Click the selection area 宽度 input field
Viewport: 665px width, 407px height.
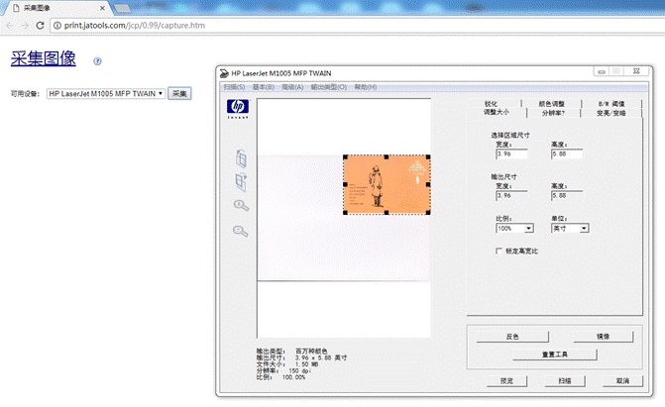(x=510, y=153)
